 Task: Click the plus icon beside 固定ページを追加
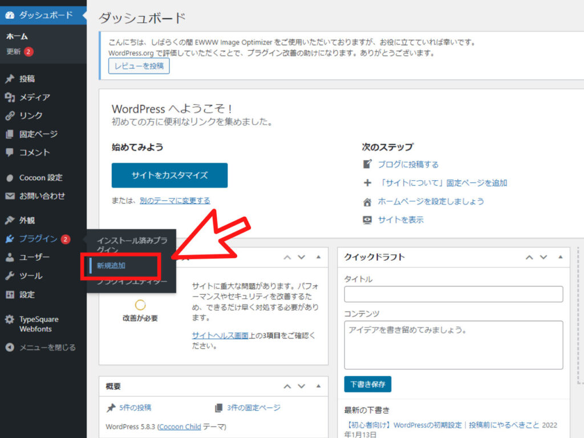click(x=367, y=183)
